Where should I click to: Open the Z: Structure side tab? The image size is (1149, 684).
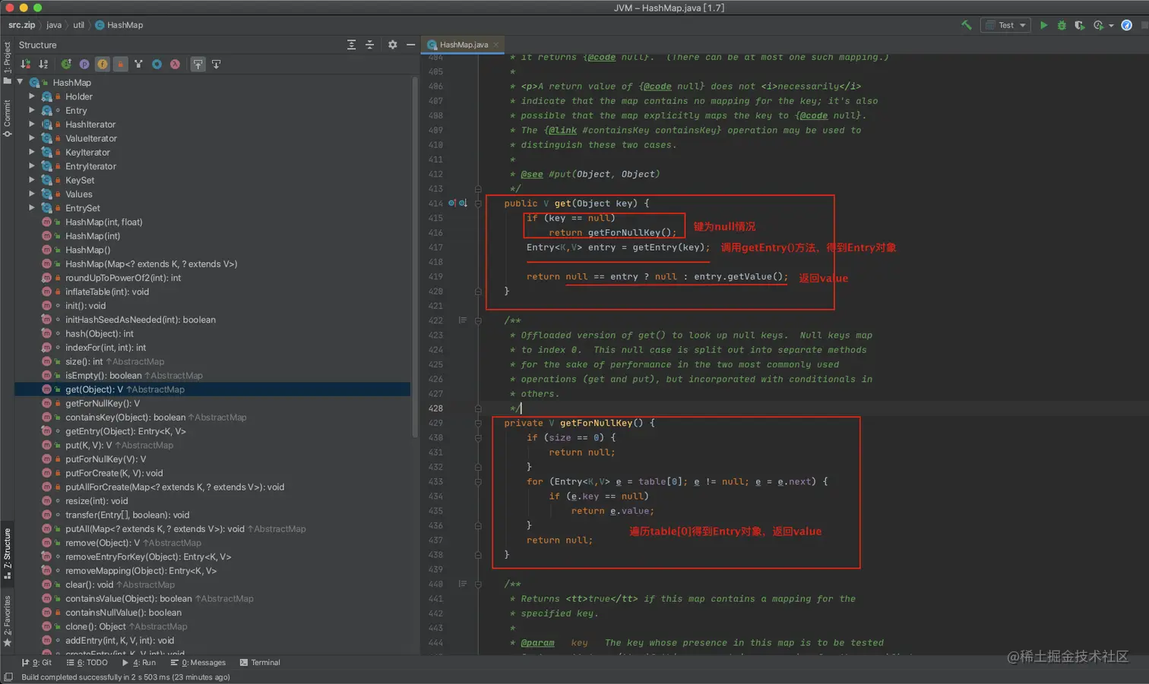coord(7,553)
